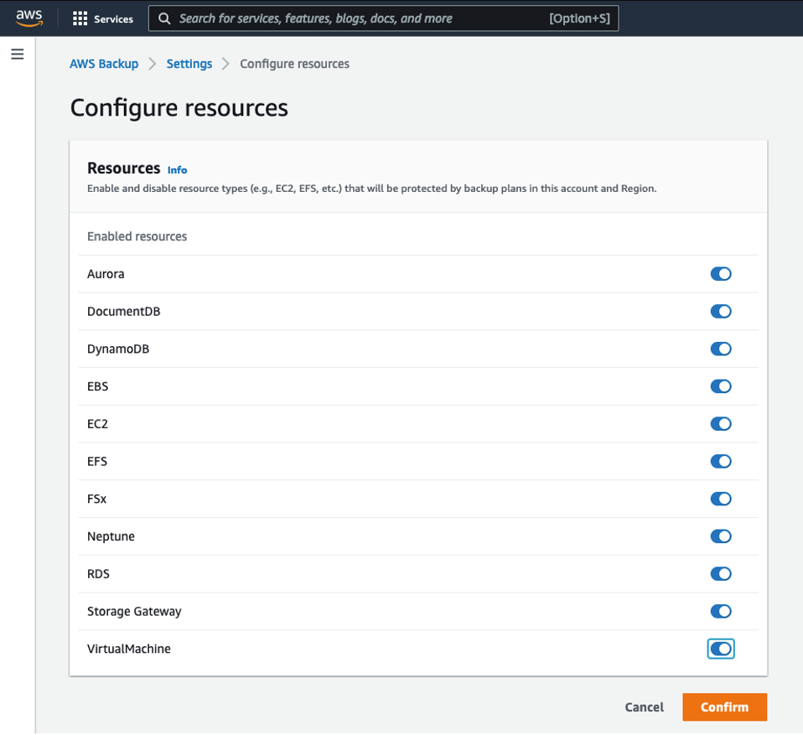Toggle the EFS switch
The image size is (803, 735).
[x=721, y=461]
